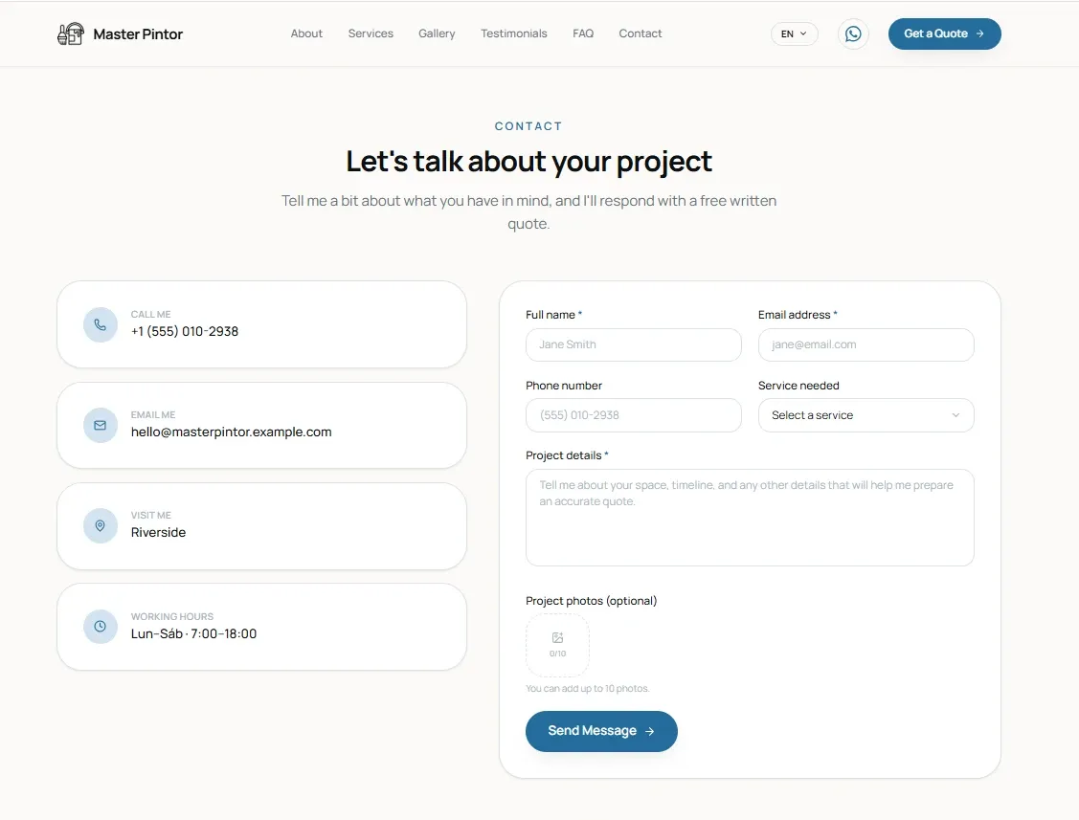Viewport: 1079px width, 820px height.
Task: Expand the Select a service dropdown
Action: pyautogui.click(x=865, y=415)
